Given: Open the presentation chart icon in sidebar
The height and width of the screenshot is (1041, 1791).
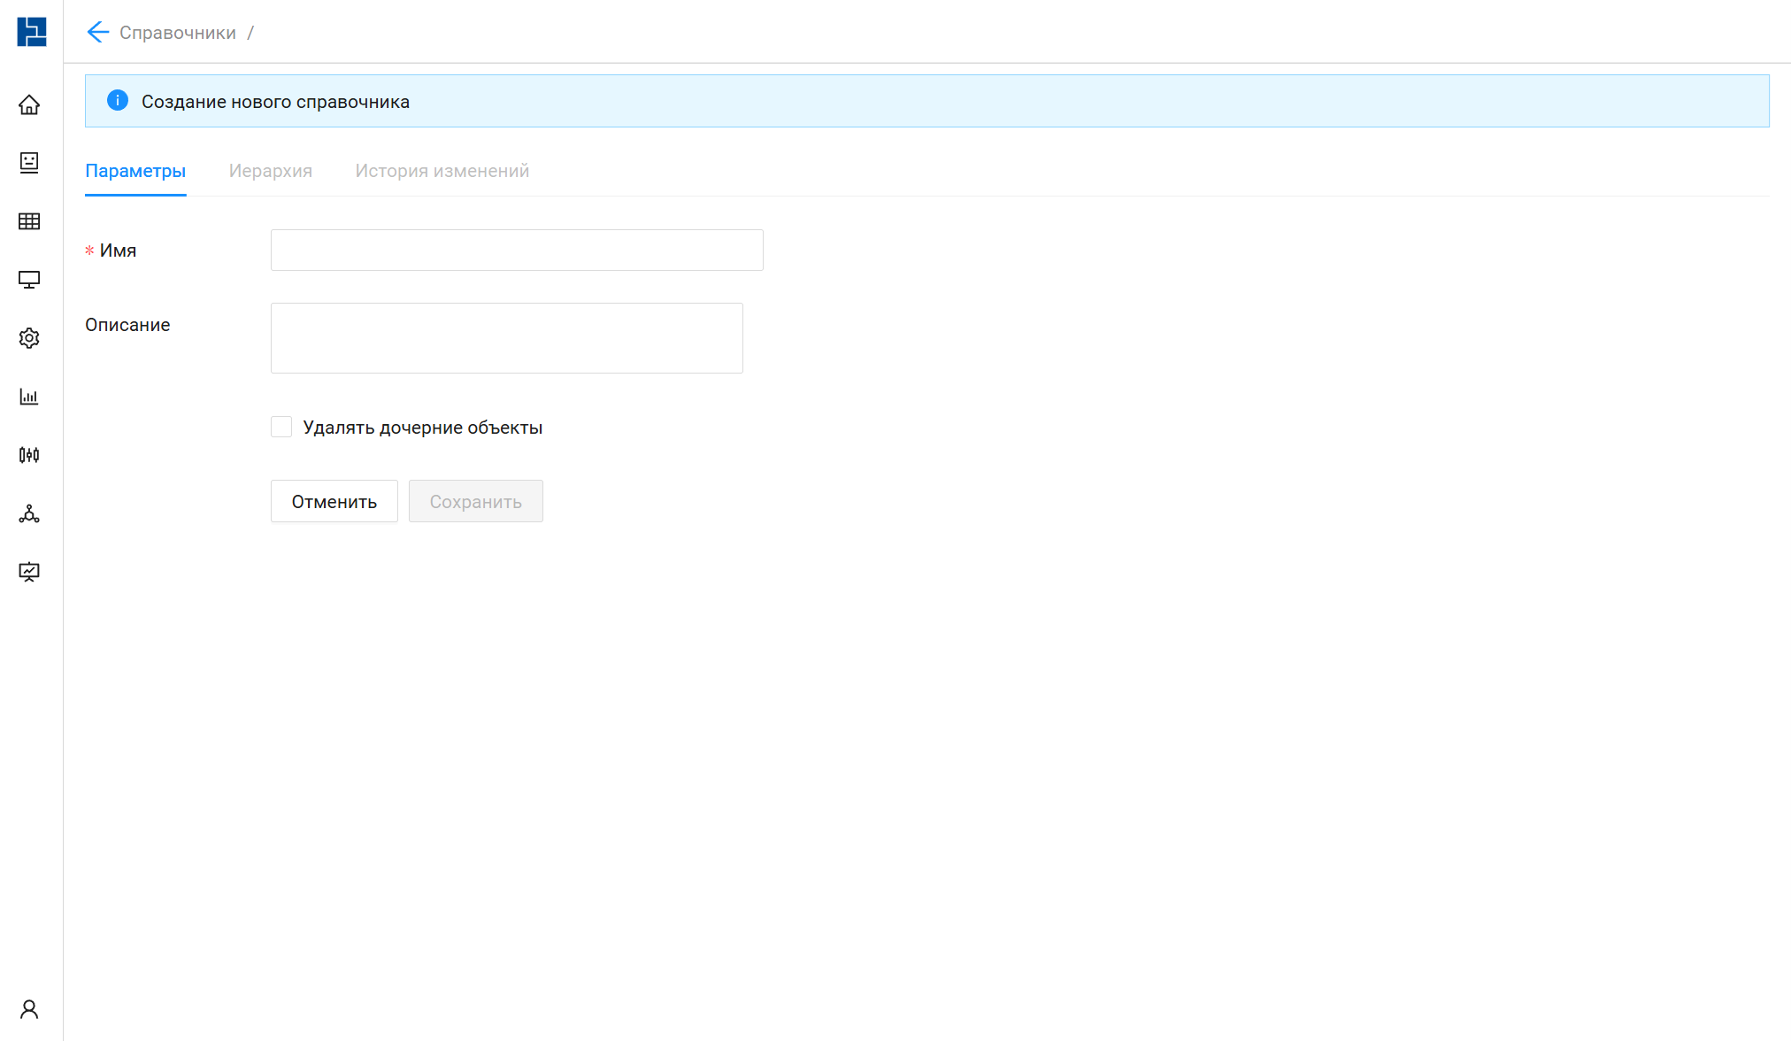Looking at the screenshot, I should pos(29,572).
